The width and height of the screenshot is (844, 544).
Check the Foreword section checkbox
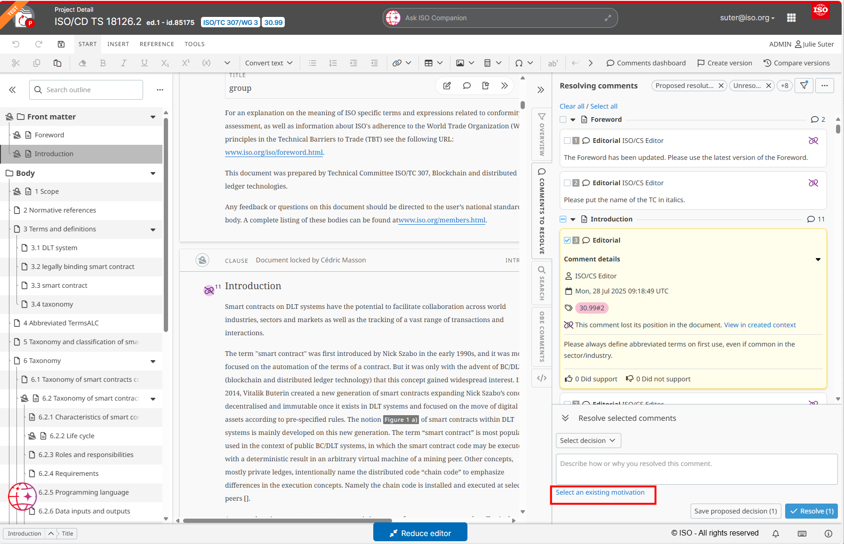(x=563, y=119)
